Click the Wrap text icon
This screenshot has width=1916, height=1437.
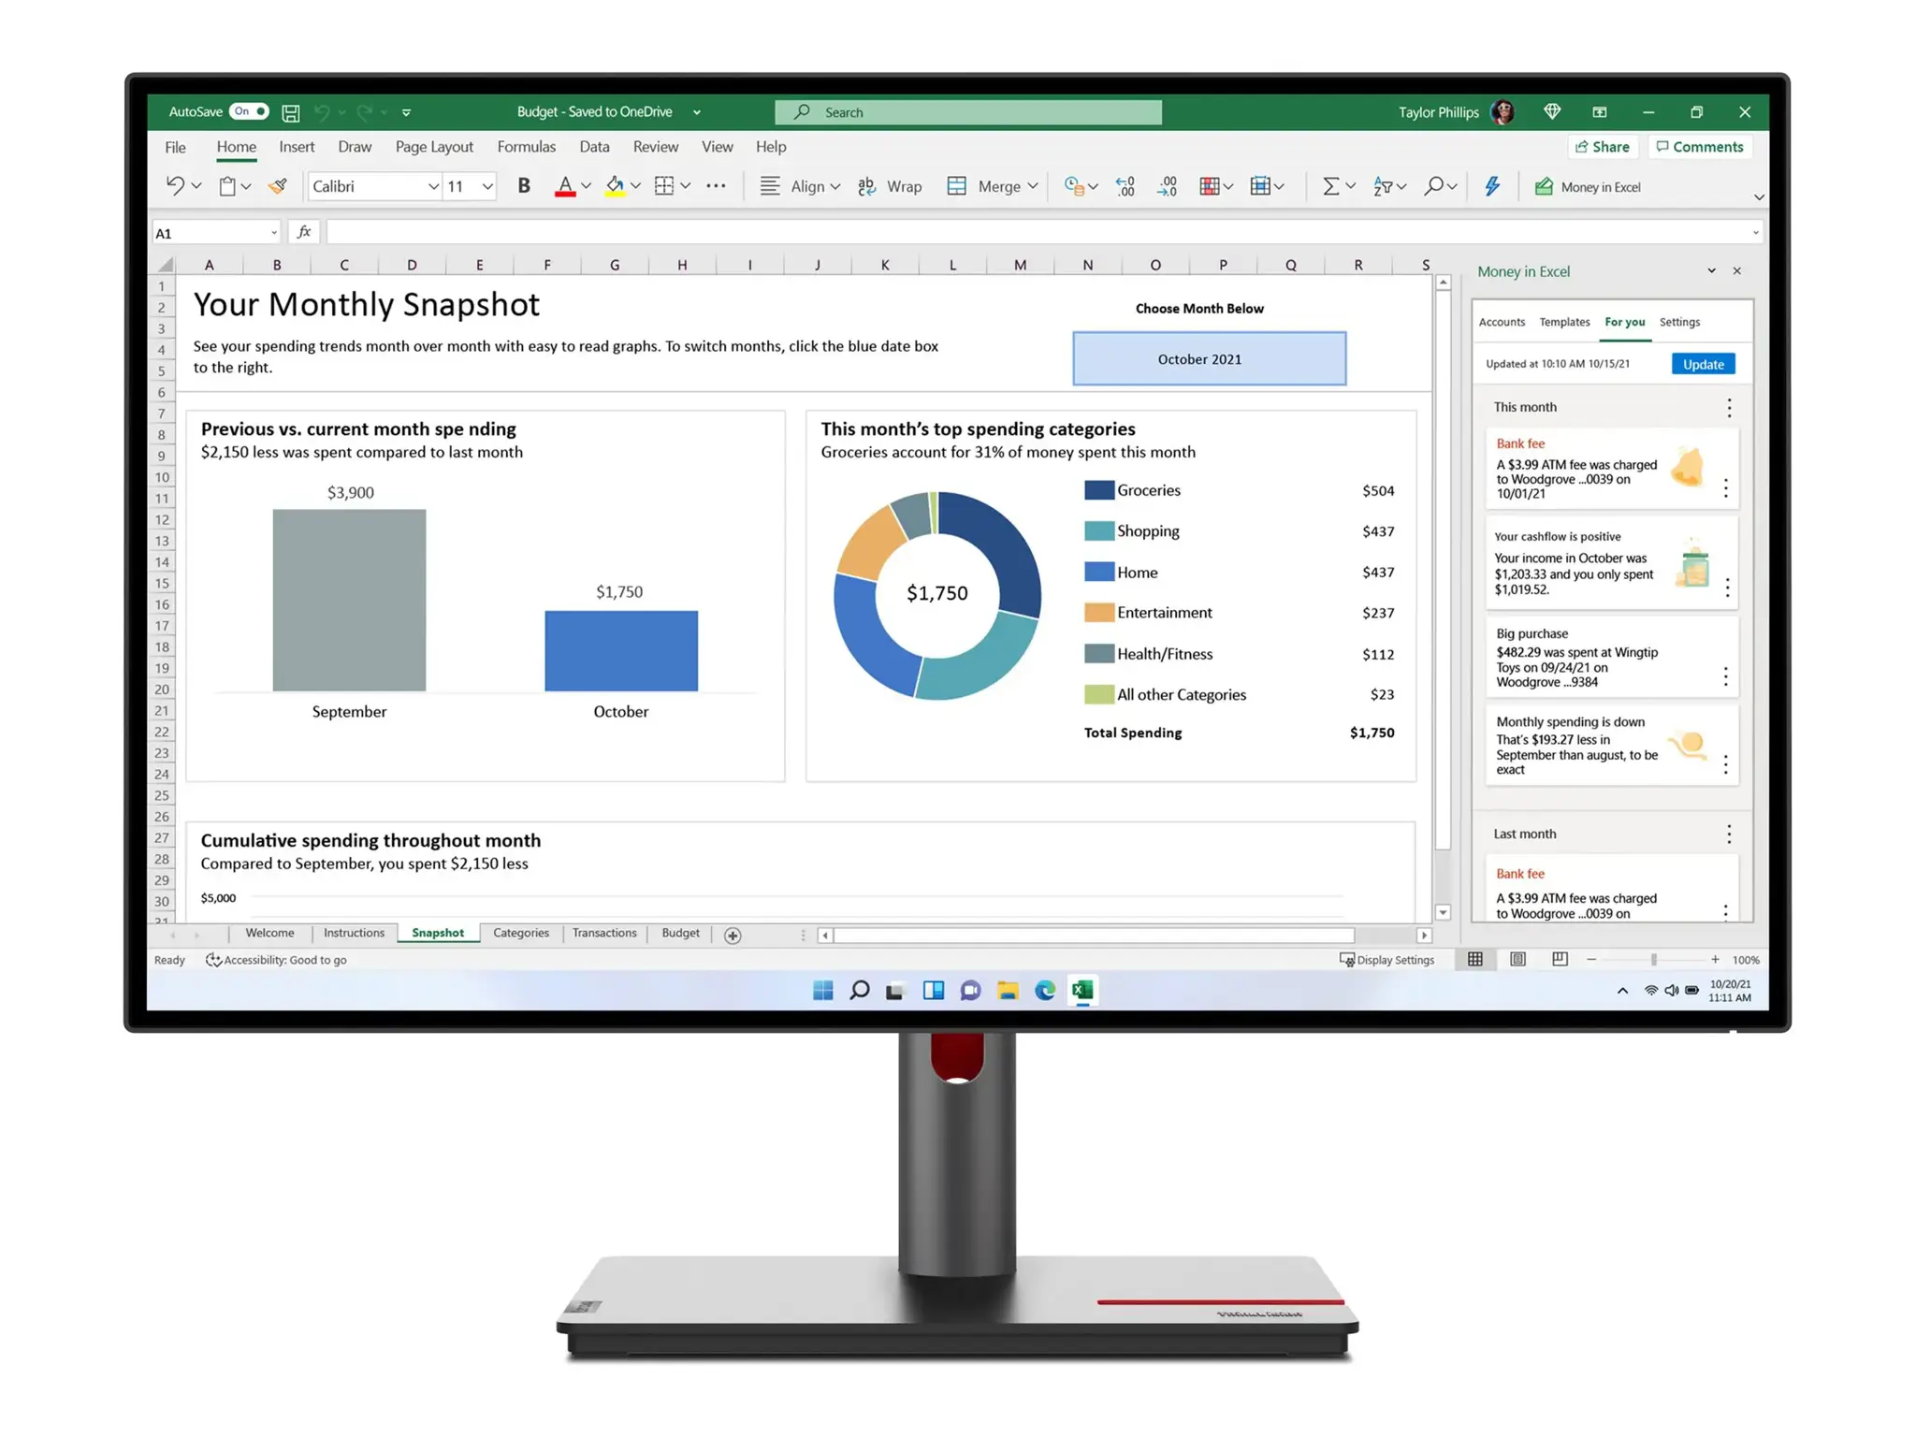pyautogui.click(x=867, y=186)
